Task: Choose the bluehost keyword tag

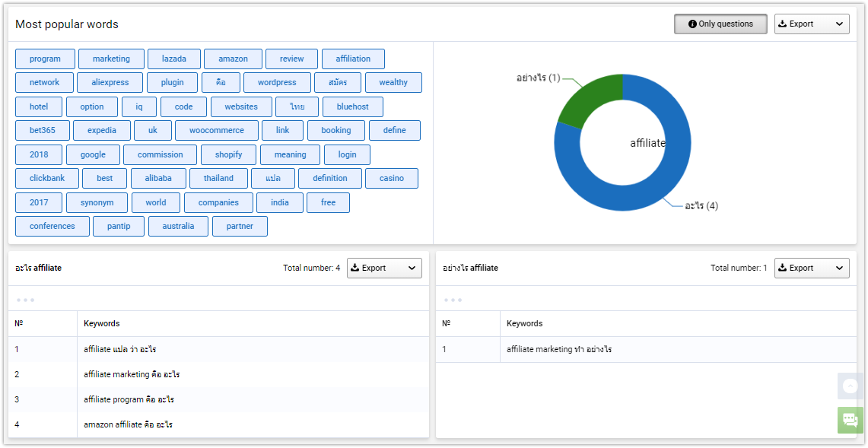Action: click(353, 107)
